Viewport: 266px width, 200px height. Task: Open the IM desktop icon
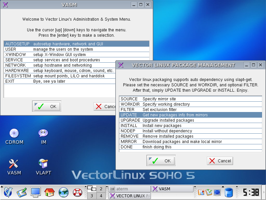(43, 136)
